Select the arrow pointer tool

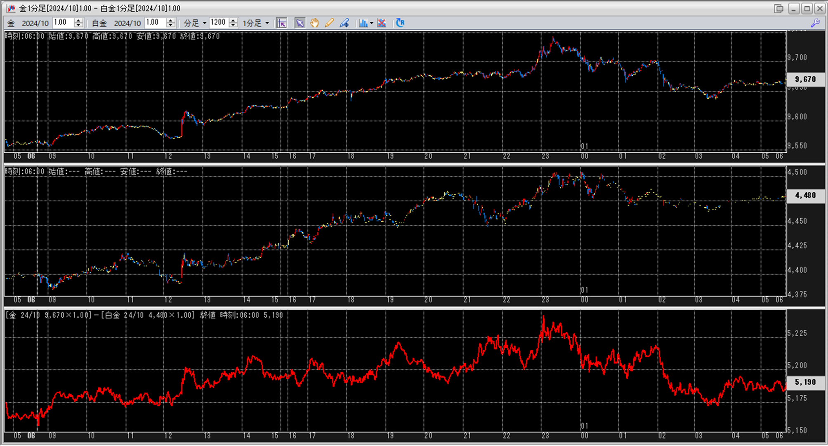(x=300, y=23)
